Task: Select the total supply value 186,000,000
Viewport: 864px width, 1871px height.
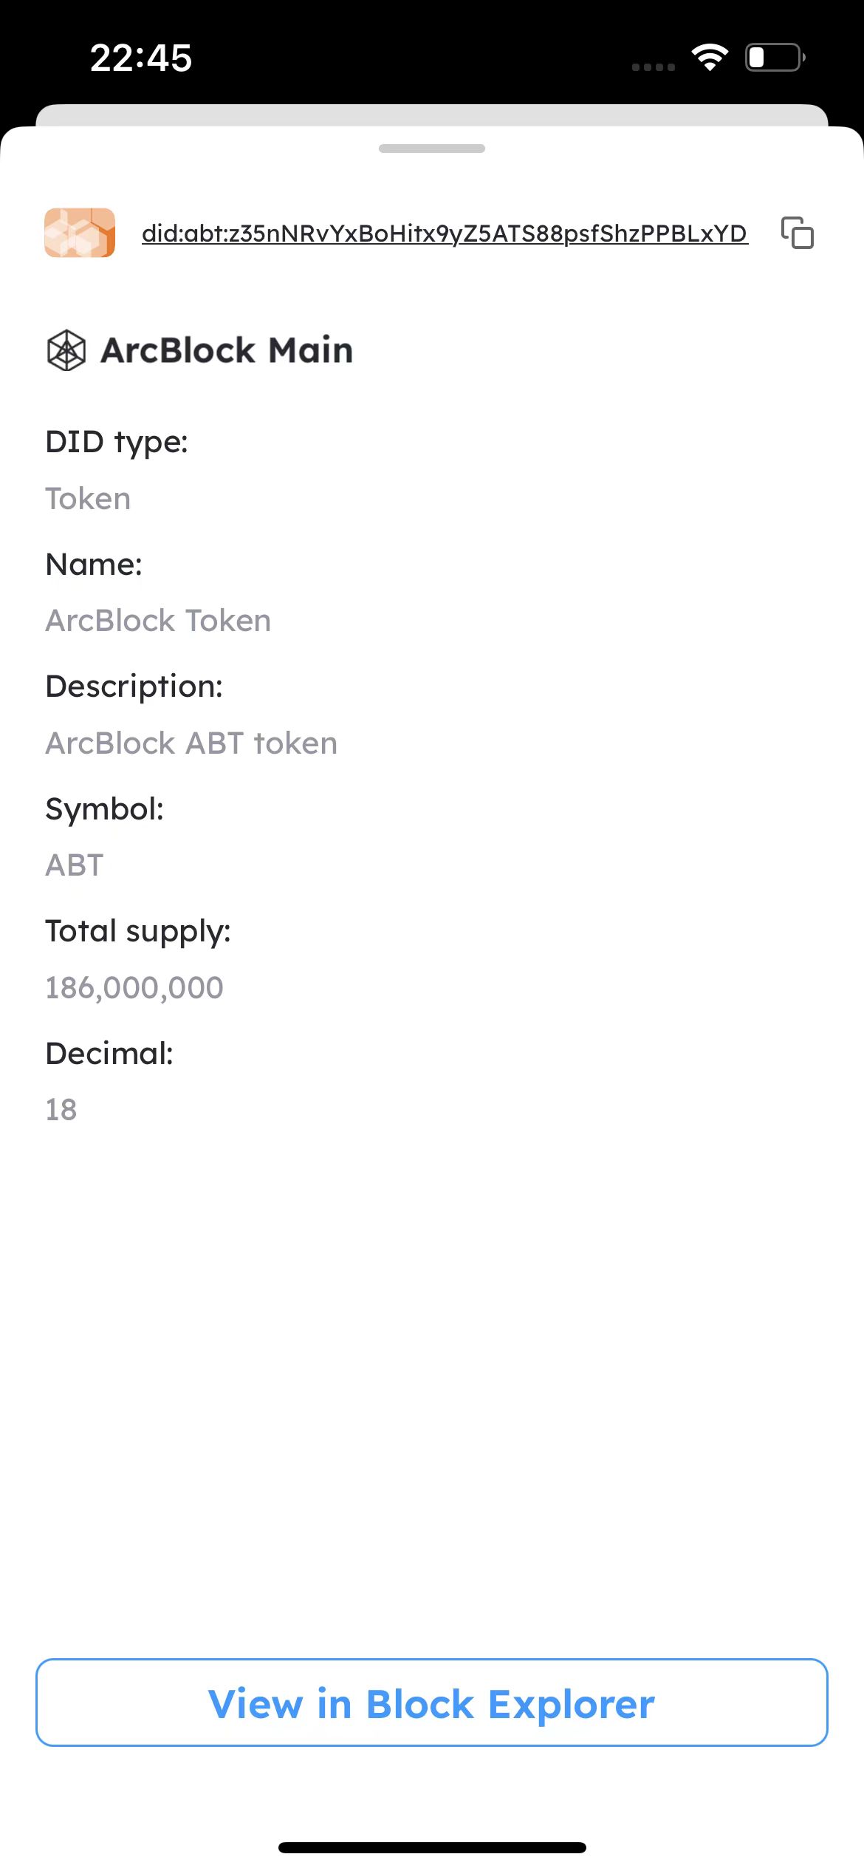Action: [x=134, y=988]
